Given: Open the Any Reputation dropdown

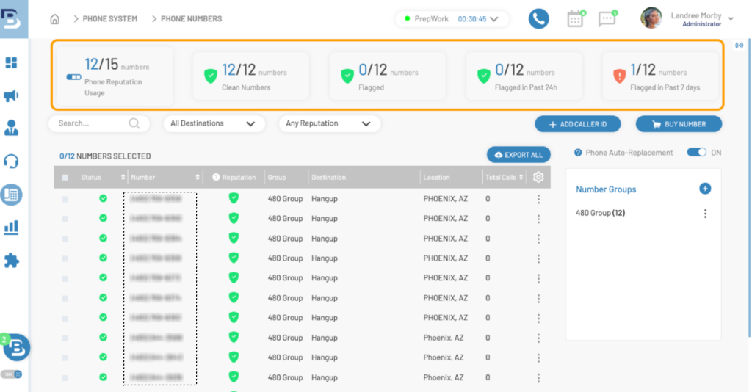Looking at the screenshot, I should click(330, 123).
